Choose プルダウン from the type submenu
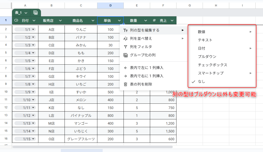 click(x=207, y=57)
